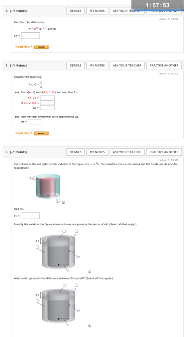Click ASK YOUR TEACHER for question 2
This screenshot has width=184, height=337.
tap(127, 65)
